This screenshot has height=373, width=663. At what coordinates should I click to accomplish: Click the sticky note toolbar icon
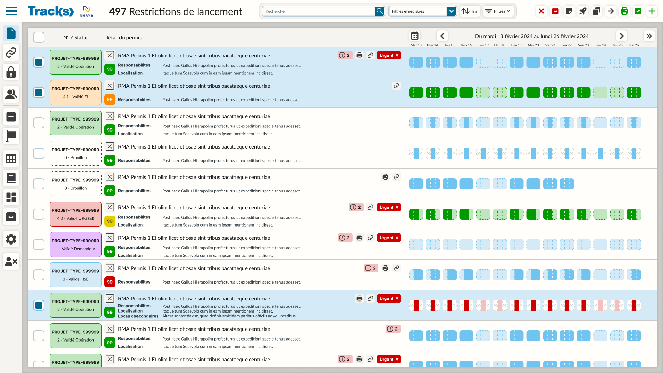(569, 11)
